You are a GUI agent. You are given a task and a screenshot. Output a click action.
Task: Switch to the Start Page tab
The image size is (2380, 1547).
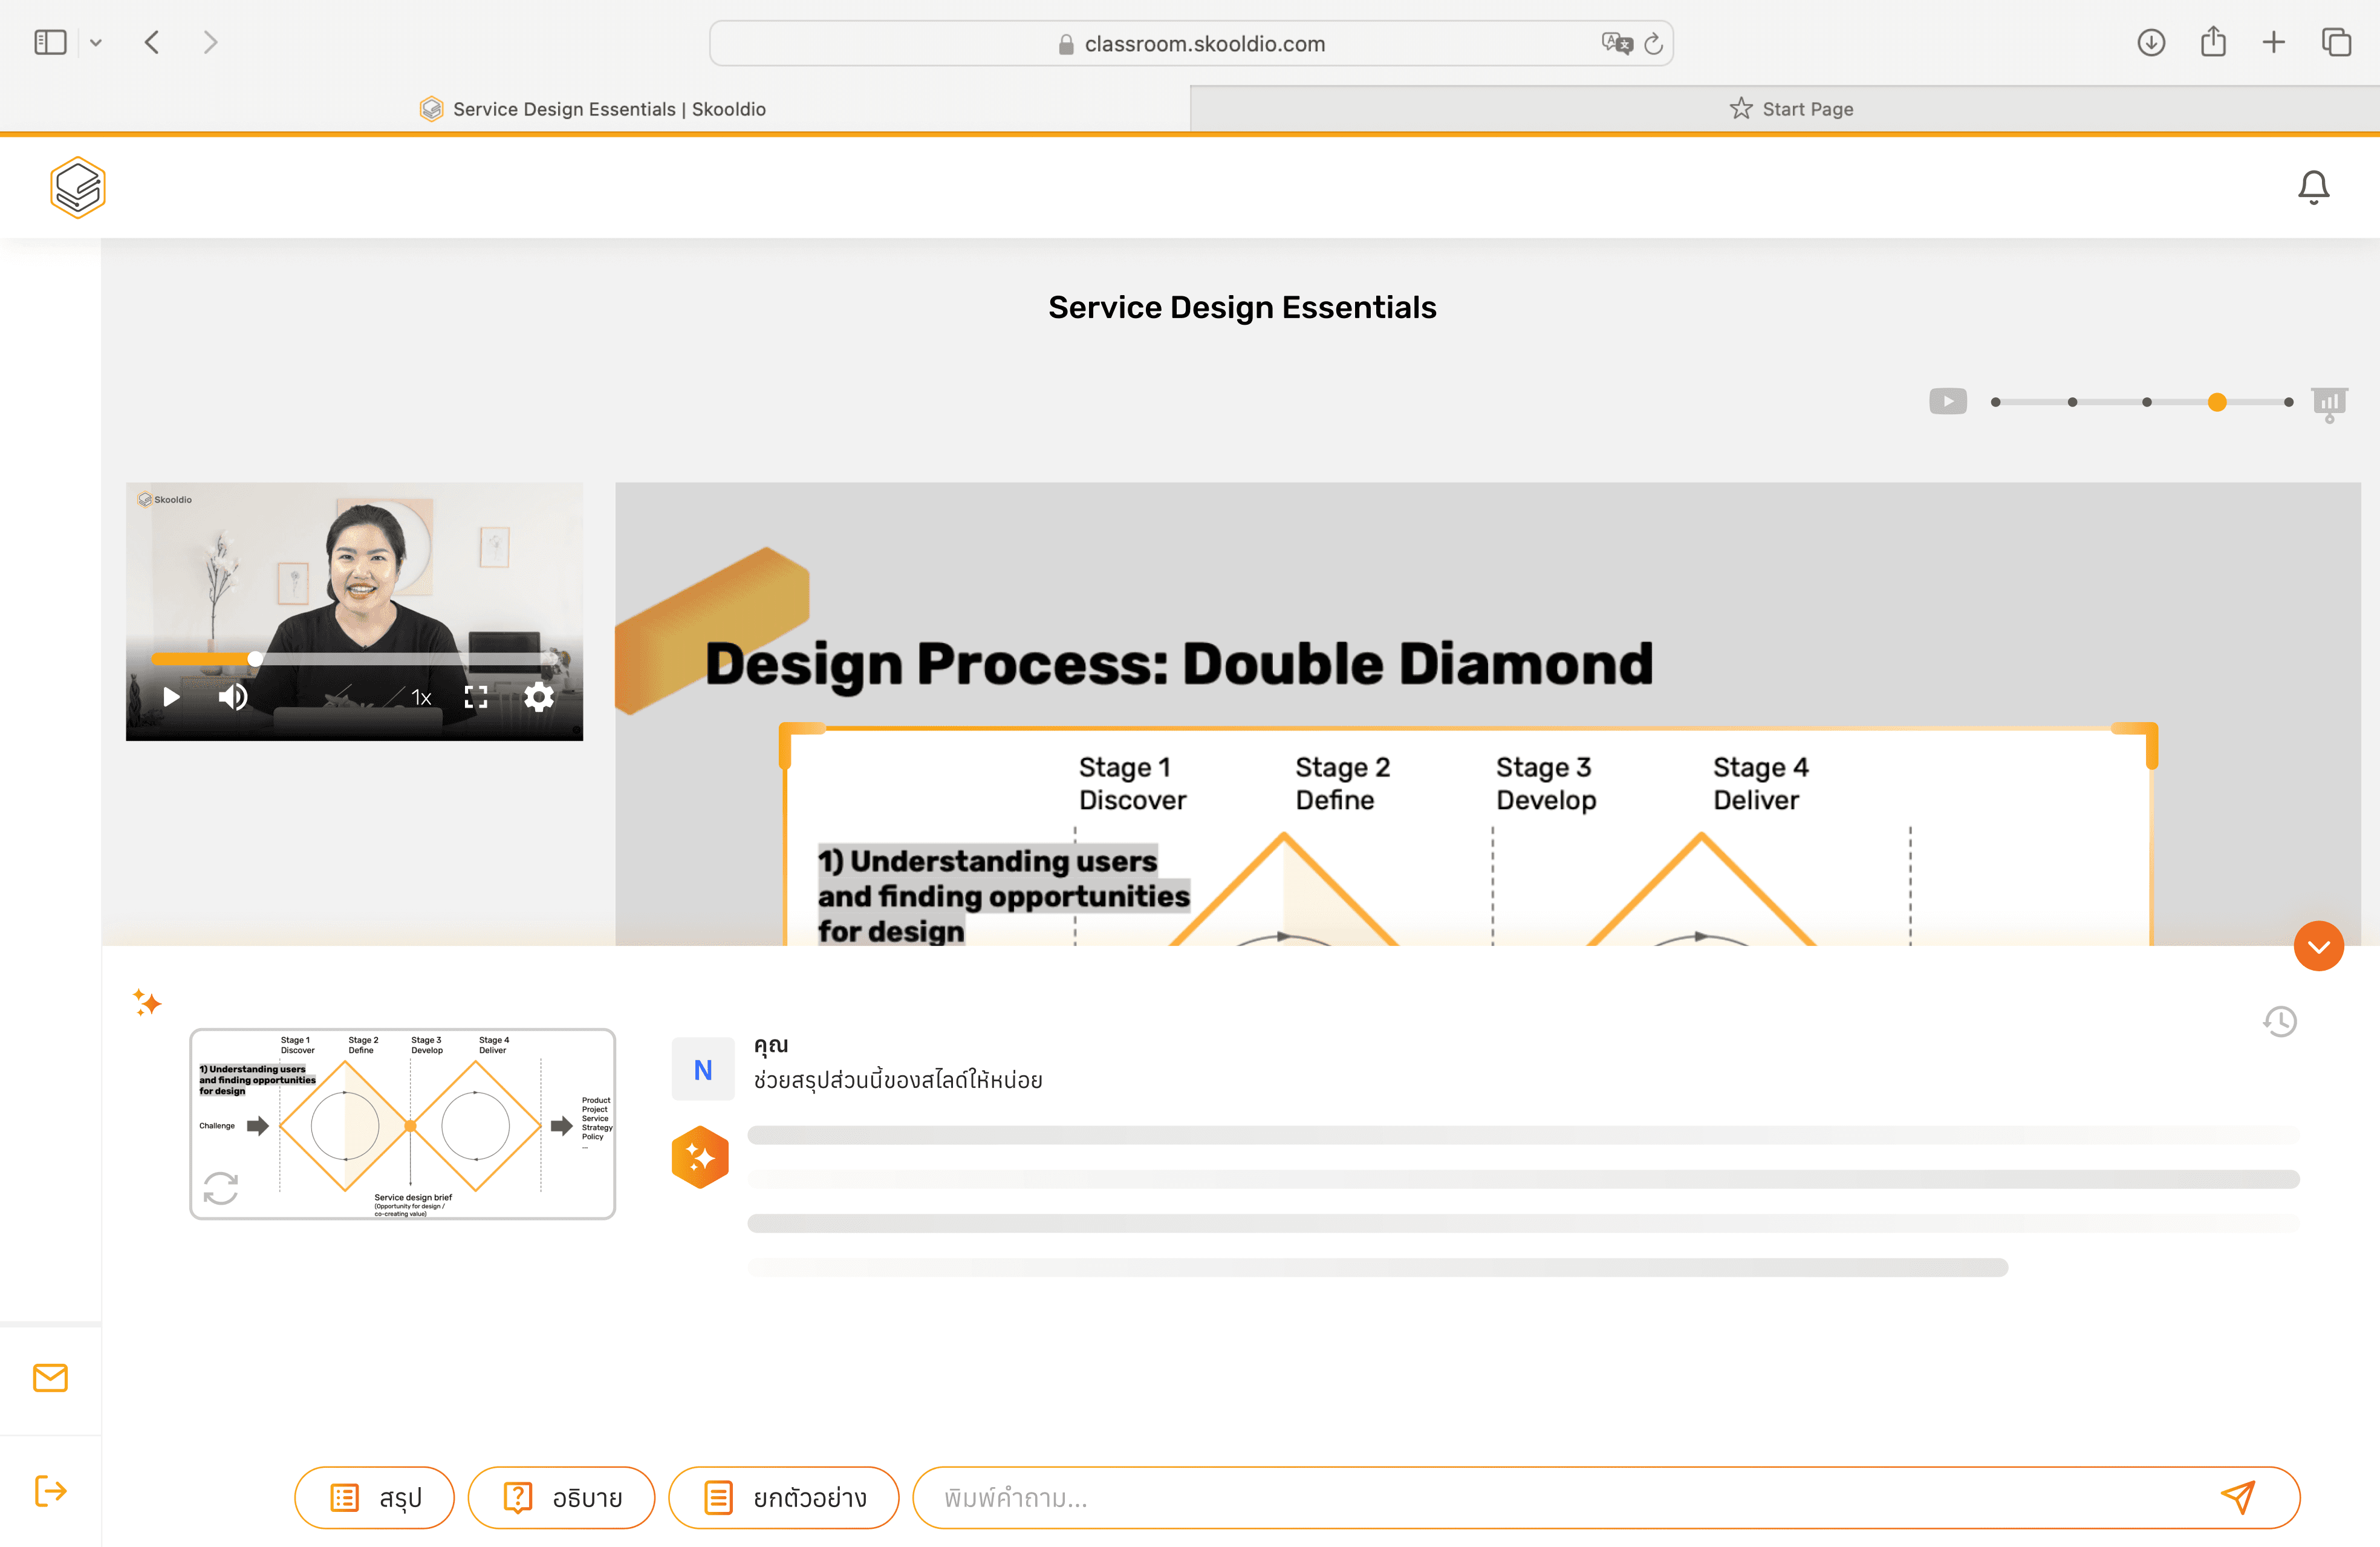[1790, 109]
